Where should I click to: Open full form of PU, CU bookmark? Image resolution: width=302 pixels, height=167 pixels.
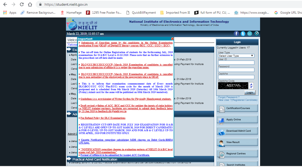tap(212, 13)
